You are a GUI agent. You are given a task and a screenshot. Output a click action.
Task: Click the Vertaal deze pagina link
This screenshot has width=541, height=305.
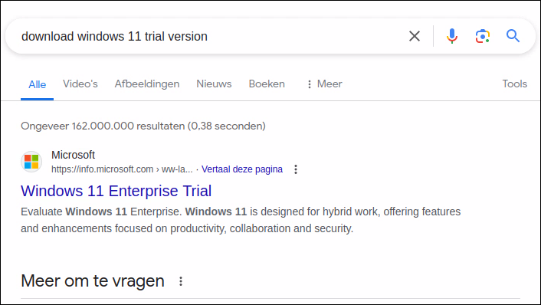tap(242, 169)
